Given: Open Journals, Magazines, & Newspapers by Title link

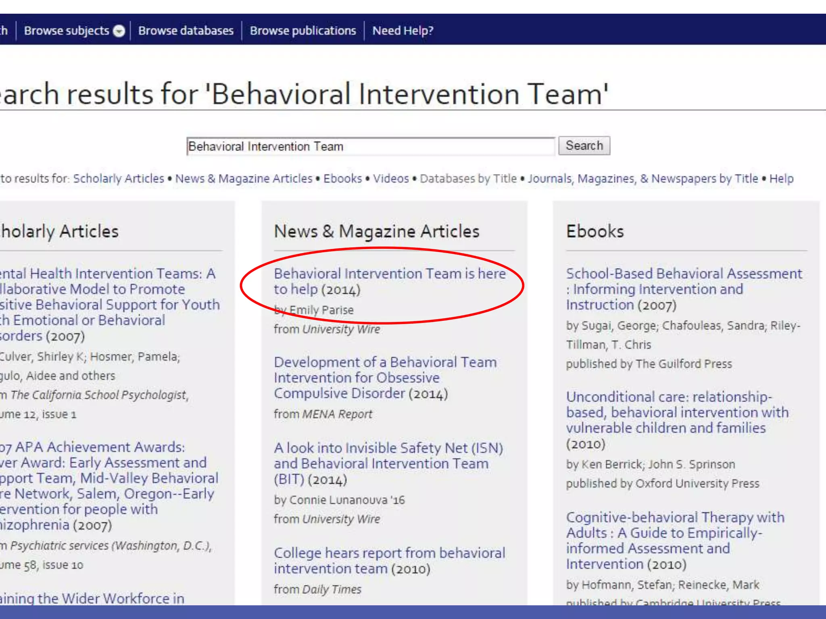Looking at the screenshot, I should pyautogui.click(x=643, y=179).
